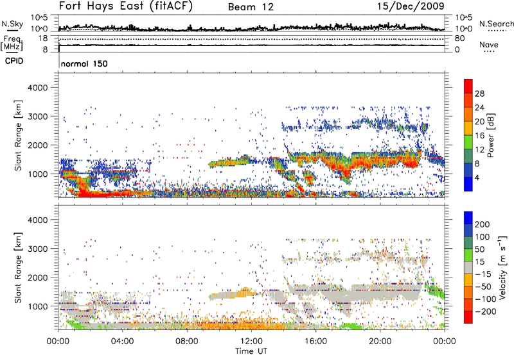Click the power color bar value '28'
514x355 pixels.
479,94
